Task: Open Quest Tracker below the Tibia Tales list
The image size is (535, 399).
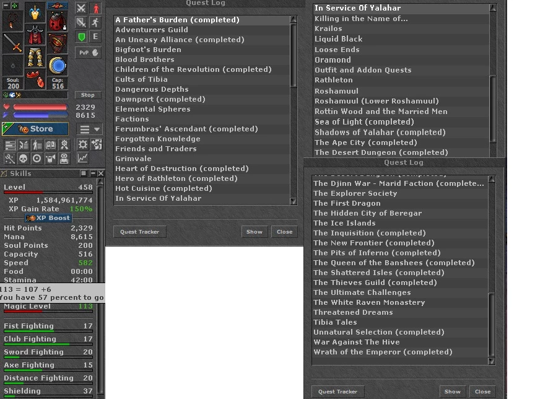Action: 338,392
